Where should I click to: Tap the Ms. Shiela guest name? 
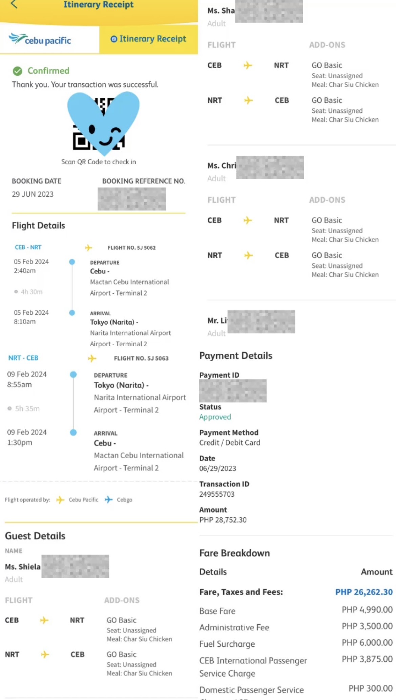click(23, 567)
